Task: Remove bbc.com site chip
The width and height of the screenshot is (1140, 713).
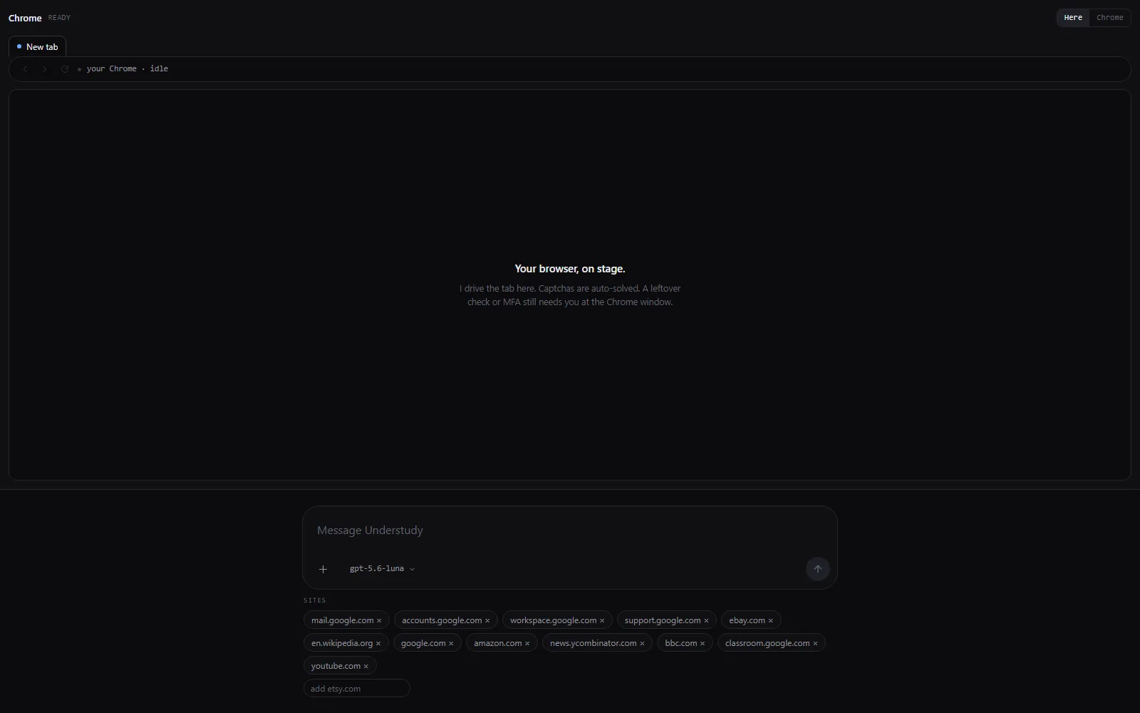Action: 703,644
